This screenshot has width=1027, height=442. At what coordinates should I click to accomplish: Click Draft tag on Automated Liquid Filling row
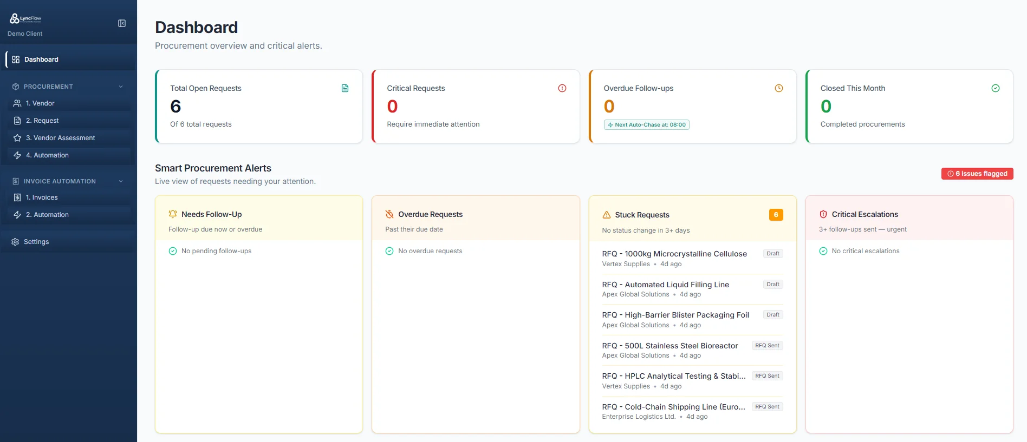(x=773, y=285)
